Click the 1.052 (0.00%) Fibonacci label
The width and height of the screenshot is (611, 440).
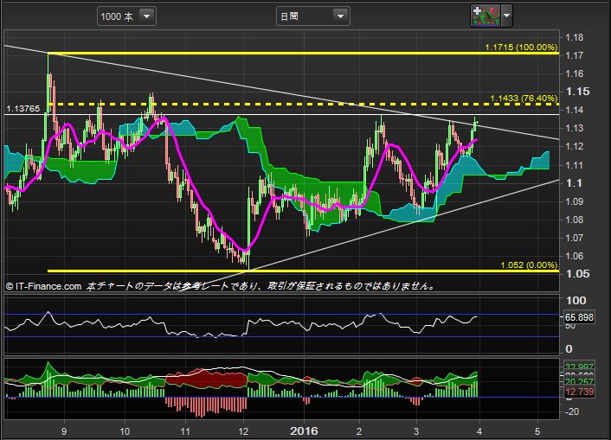(529, 265)
